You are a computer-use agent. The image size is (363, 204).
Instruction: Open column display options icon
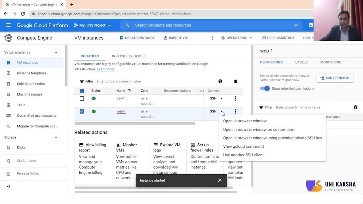(x=235, y=81)
